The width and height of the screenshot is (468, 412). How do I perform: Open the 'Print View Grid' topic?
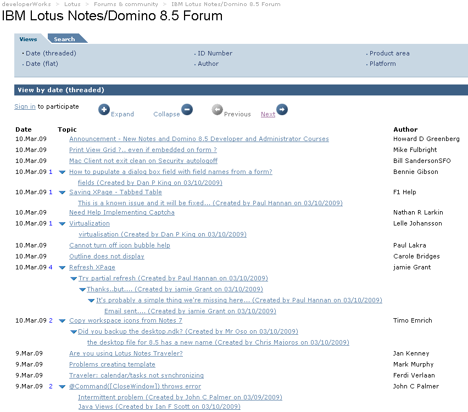[143, 150]
